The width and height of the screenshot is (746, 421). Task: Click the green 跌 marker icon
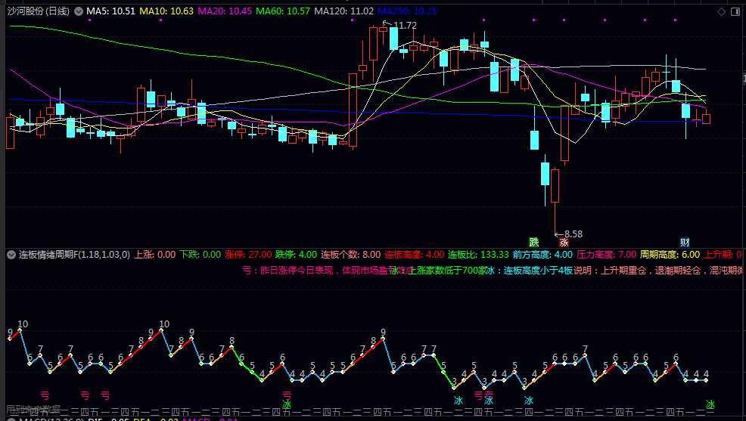tap(534, 242)
